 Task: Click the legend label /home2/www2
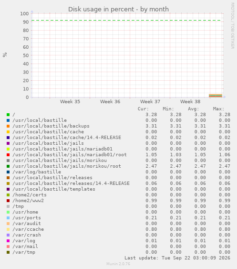pyautogui.click(x=28, y=201)
